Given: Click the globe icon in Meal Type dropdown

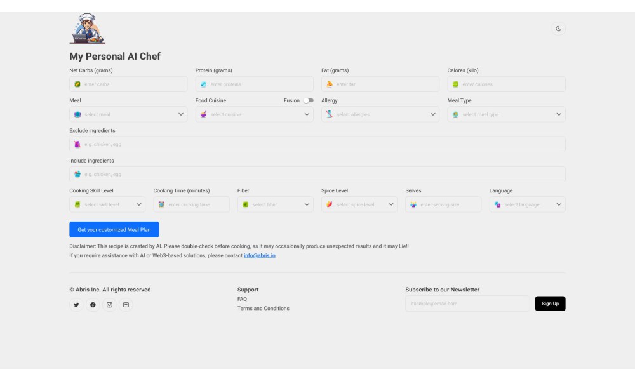Looking at the screenshot, I should click(455, 114).
